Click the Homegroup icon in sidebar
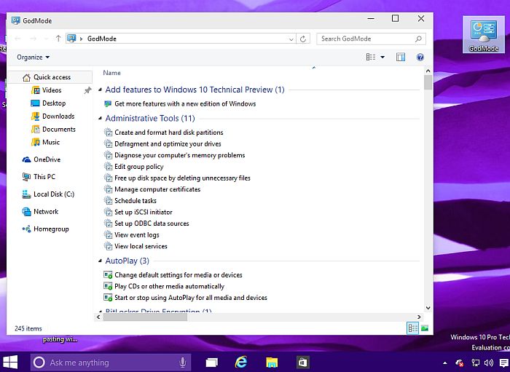Viewport: 510px width, 372px height. pos(26,229)
